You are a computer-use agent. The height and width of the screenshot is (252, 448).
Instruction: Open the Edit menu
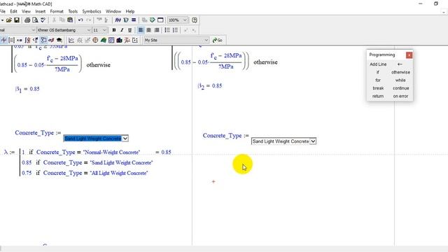tap(13, 11)
